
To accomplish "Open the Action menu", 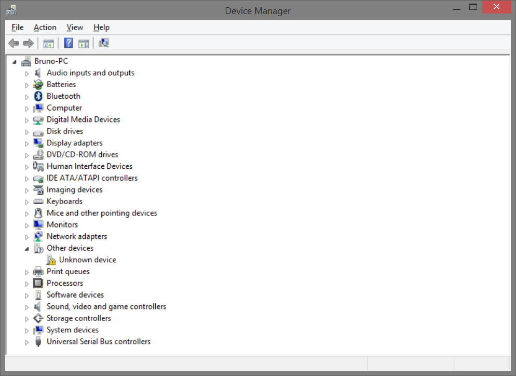I will [x=45, y=28].
